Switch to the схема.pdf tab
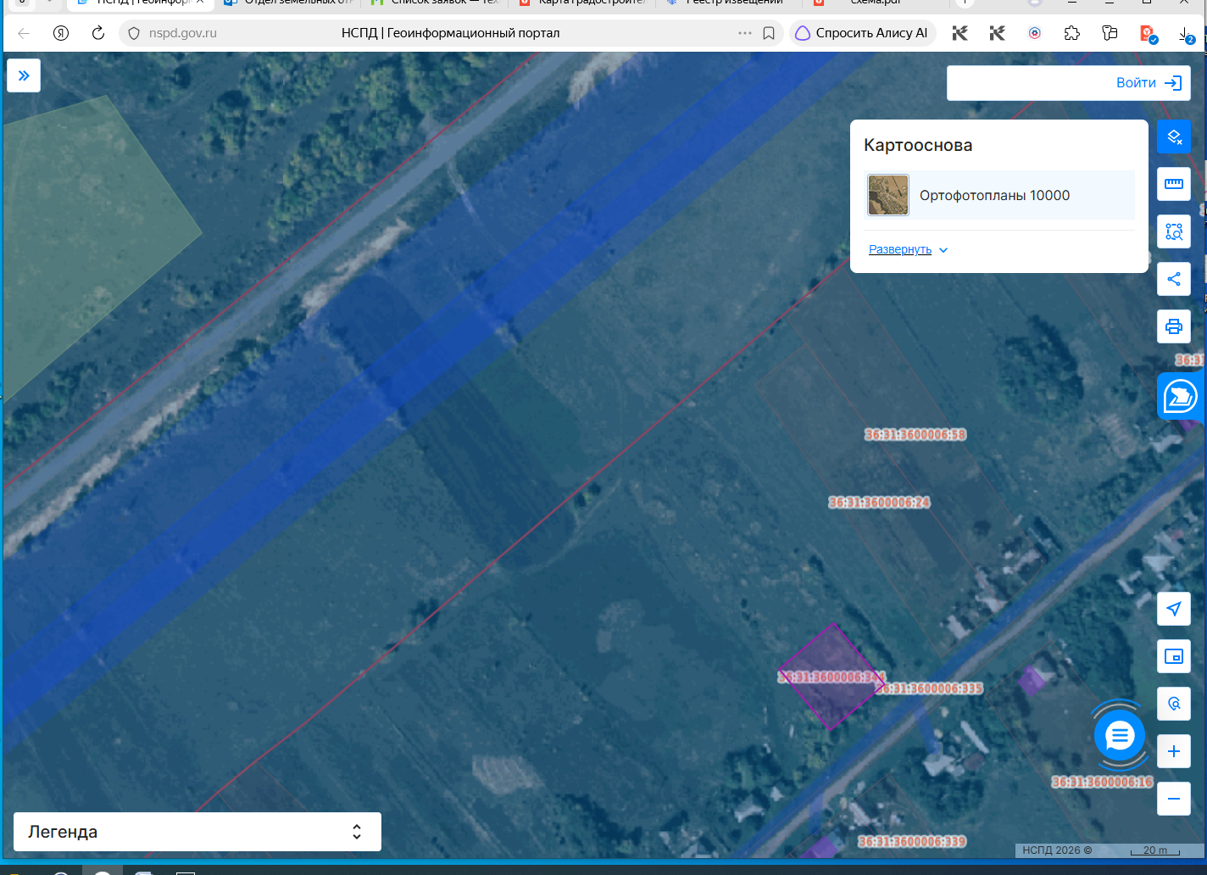Viewport: 1207px width, 875px height. (876, 3)
